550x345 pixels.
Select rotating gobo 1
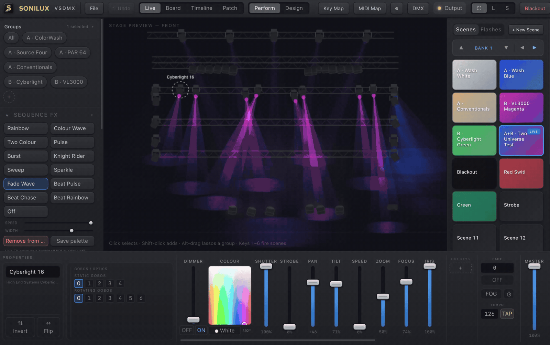[x=89, y=298]
